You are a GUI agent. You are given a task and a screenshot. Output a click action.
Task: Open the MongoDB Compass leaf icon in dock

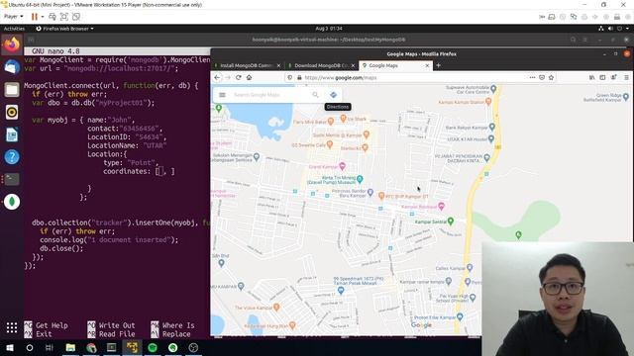point(12,202)
